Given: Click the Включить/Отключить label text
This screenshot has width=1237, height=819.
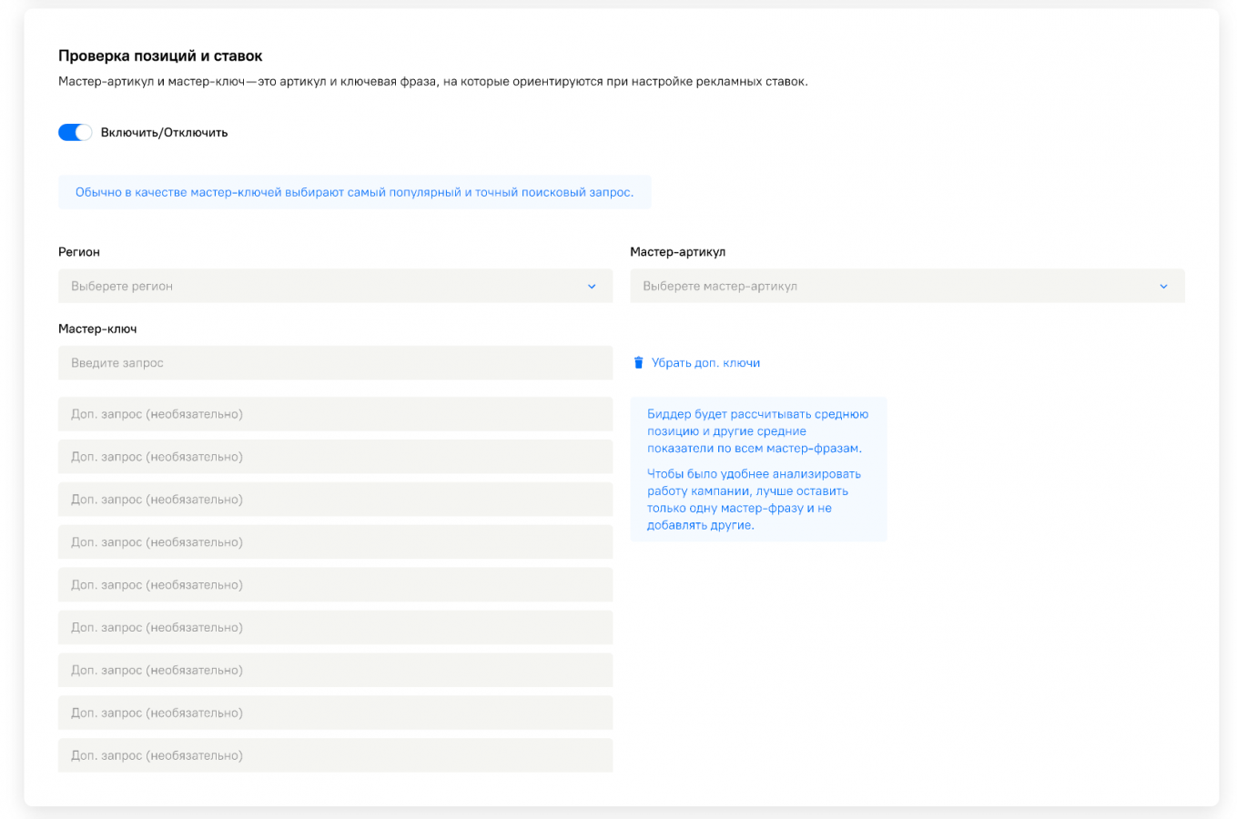Looking at the screenshot, I should click(164, 133).
